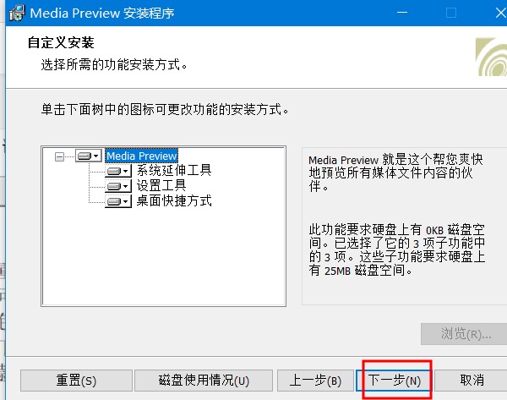Click the feature description text for Media Preview
The height and width of the screenshot is (400, 507).
[395, 173]
